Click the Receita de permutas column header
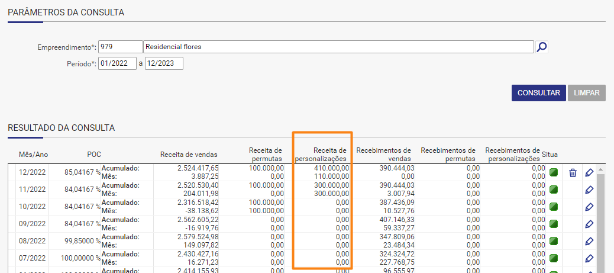 (x=265, y=155)
